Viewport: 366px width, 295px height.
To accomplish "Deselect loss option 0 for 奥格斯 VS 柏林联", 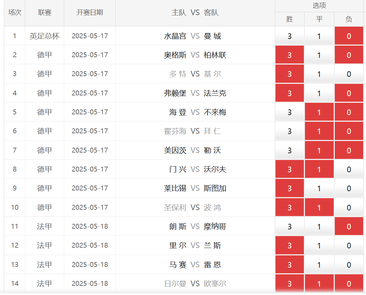I will point(349,55).
